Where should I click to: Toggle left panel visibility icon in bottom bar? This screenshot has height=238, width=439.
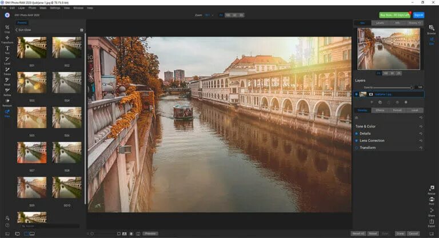[7, 233]
